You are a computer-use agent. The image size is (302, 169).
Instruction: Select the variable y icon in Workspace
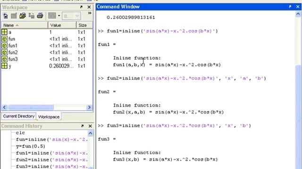(4, 66)
